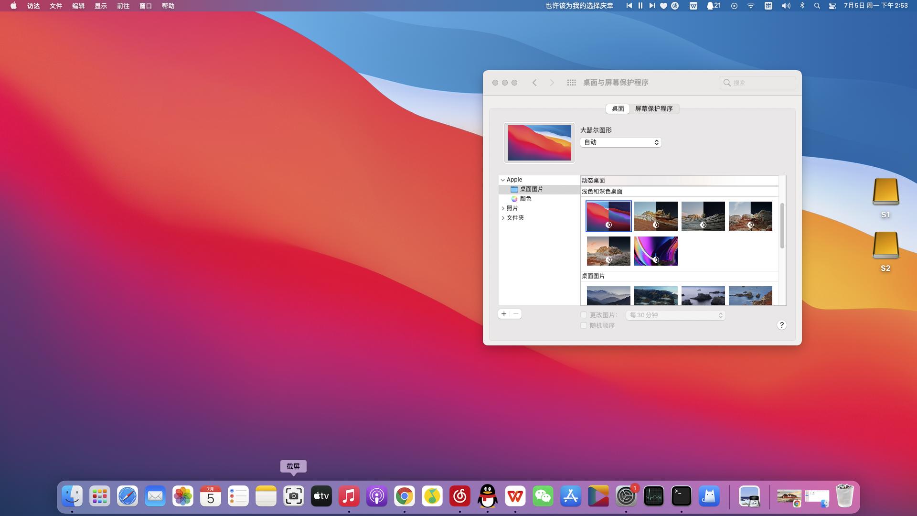Expand the 照片 tree item
The width and height of the screenshot is (917, 516).
click(x=503, y=208)
